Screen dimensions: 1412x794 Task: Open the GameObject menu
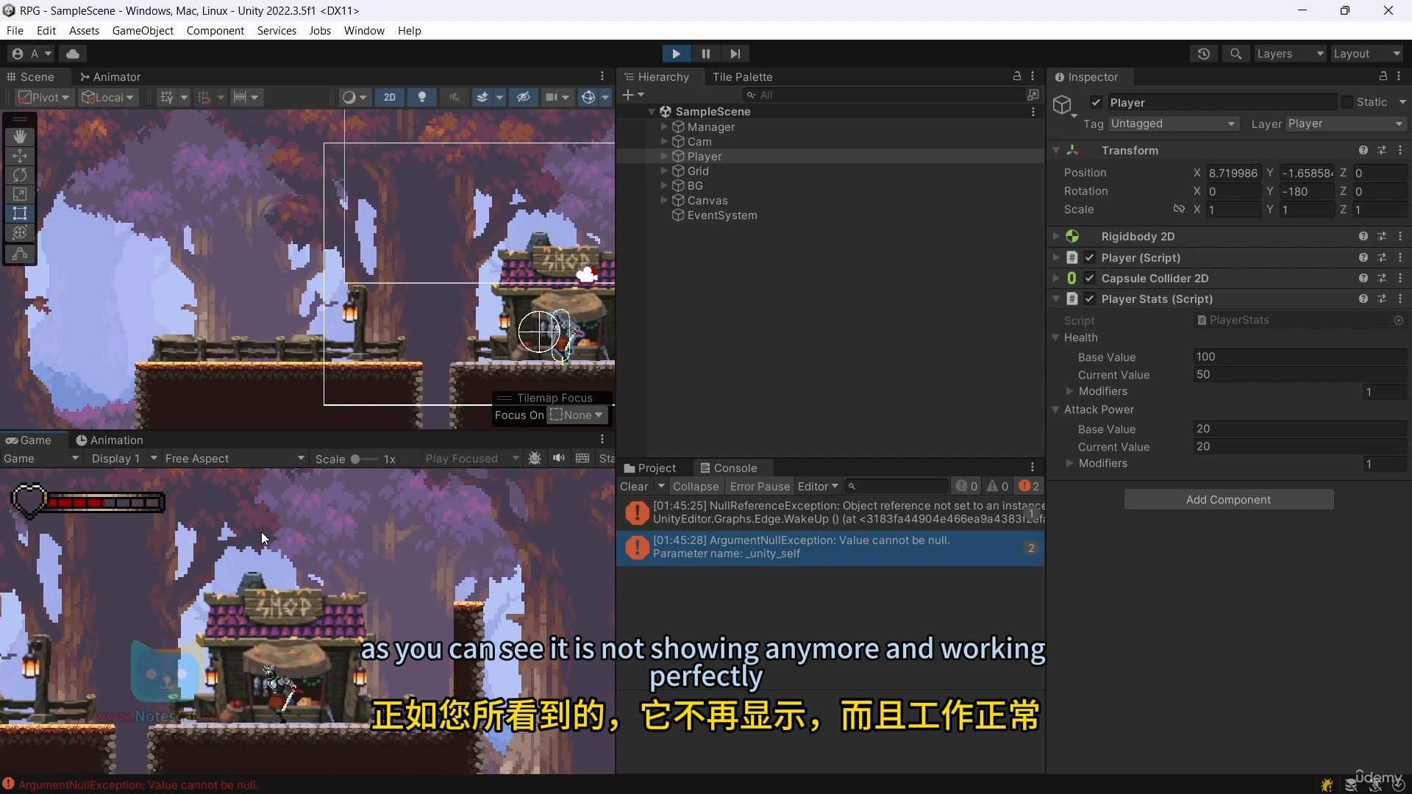coord(143,30)
